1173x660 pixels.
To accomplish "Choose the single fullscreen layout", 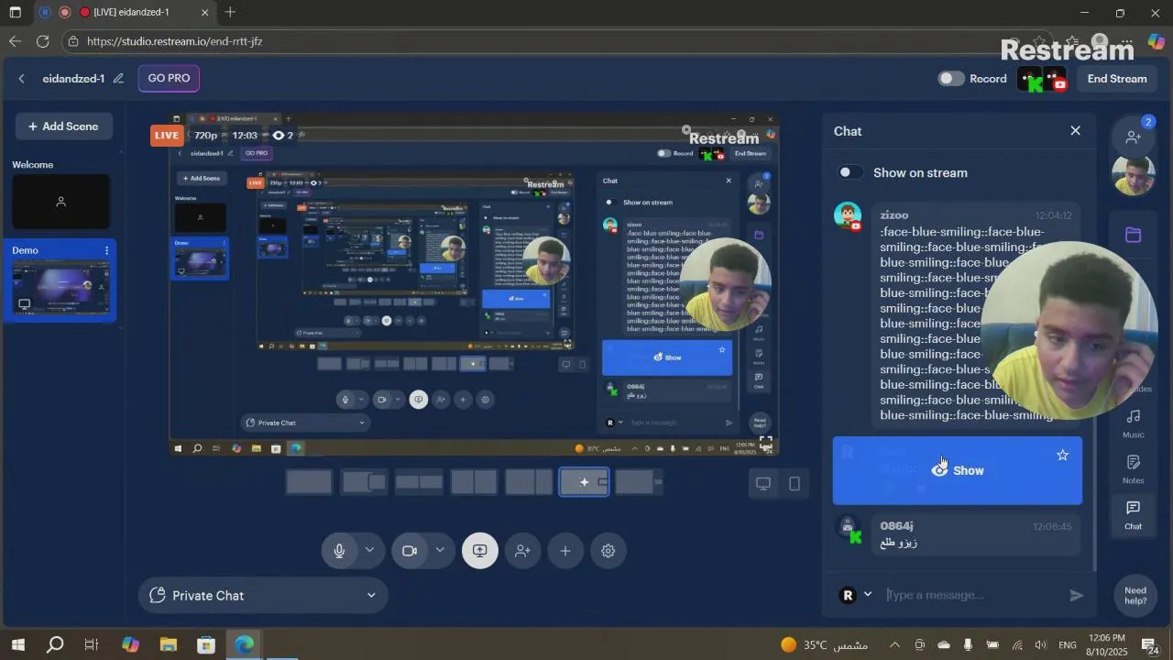I will coord(309,482).
